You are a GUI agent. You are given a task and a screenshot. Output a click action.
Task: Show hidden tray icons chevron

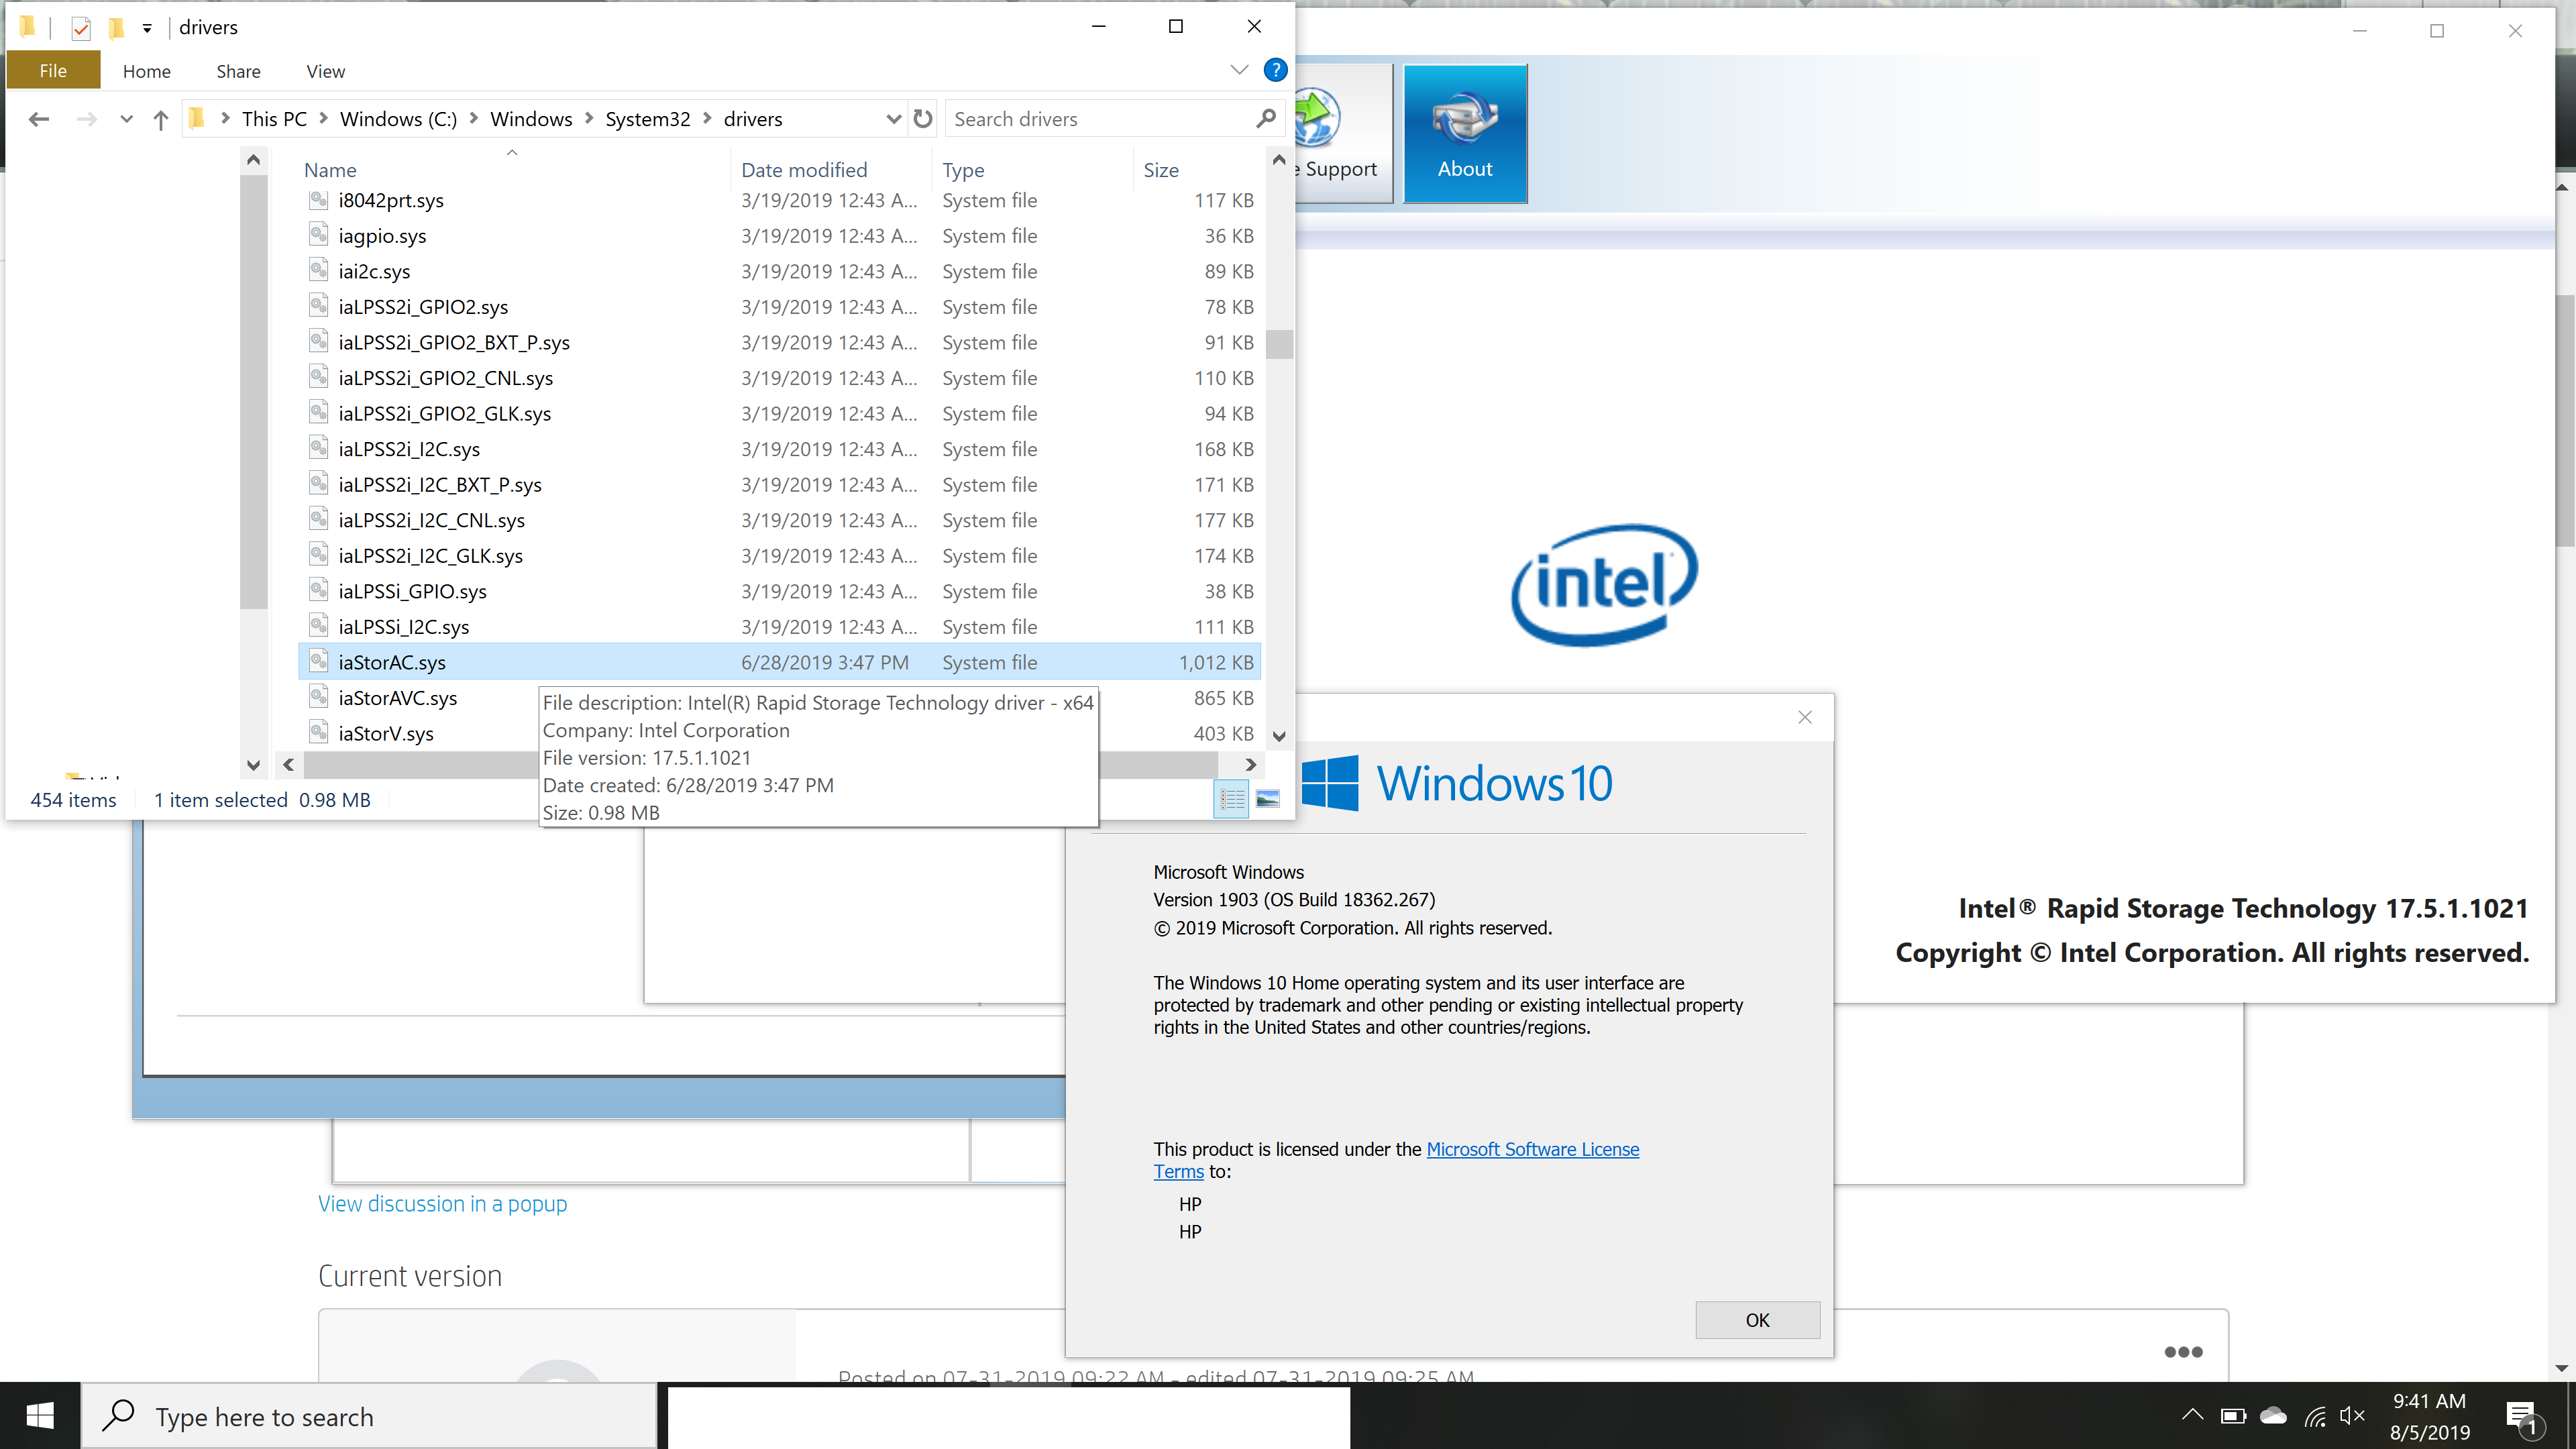point(2192,1416)
